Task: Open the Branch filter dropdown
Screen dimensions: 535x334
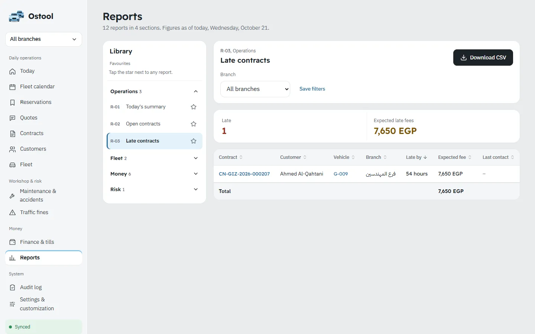Action: [x=255, y=89]
